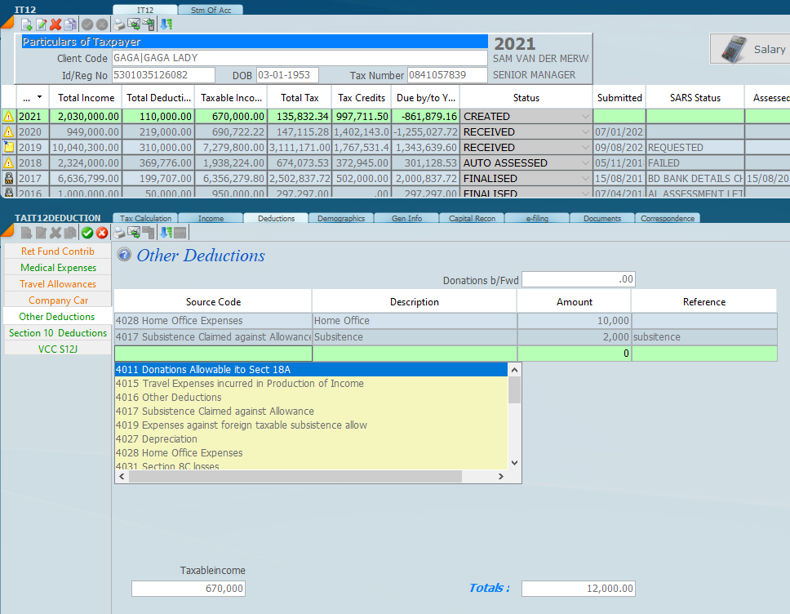This screenshot has height=614, width=790.
Task: Select Medical Expenses in the left sidebar
Action: coord(58,268)
